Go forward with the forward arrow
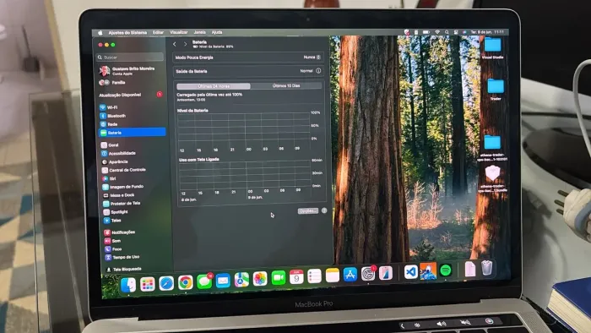The width and height of the screenshot is (591, 333). click(185, 44)
